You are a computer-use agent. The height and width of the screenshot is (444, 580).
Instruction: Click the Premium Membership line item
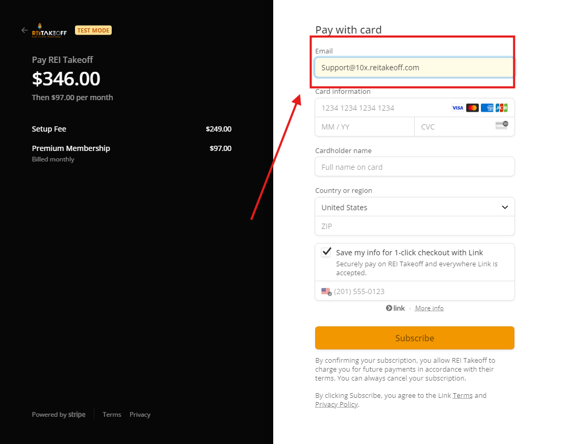(x=71, y=148)
